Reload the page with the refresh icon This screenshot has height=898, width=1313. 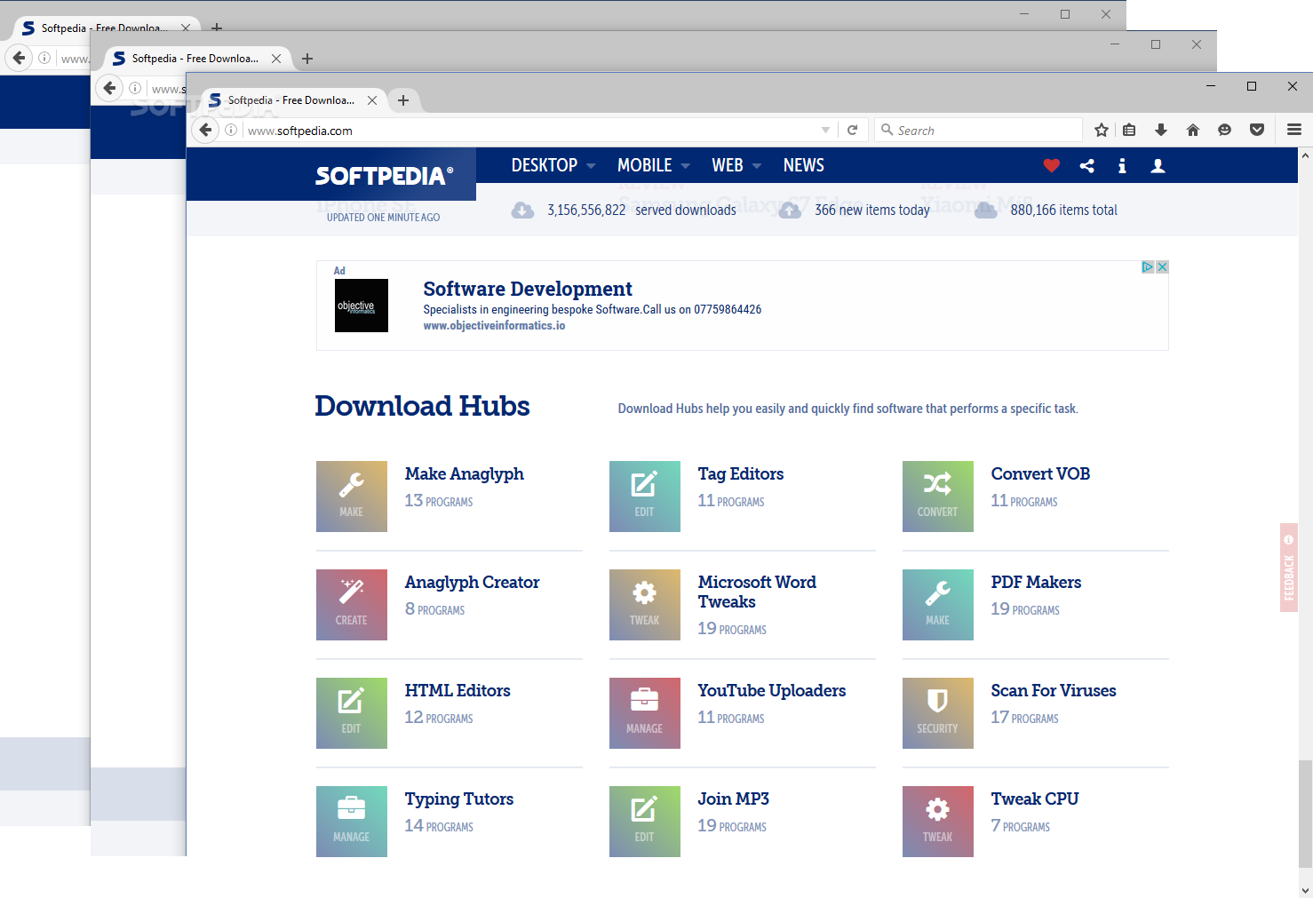[852, 131]
